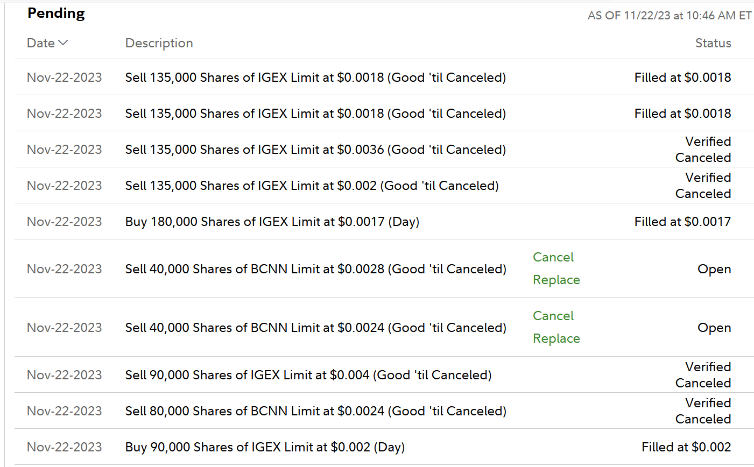Open the Buy 90,000 IGEX order
754x467 pixels.
[265, 447]
